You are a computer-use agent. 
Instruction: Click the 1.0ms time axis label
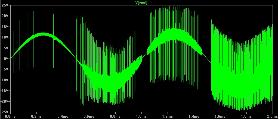click(x=141, y=117)
